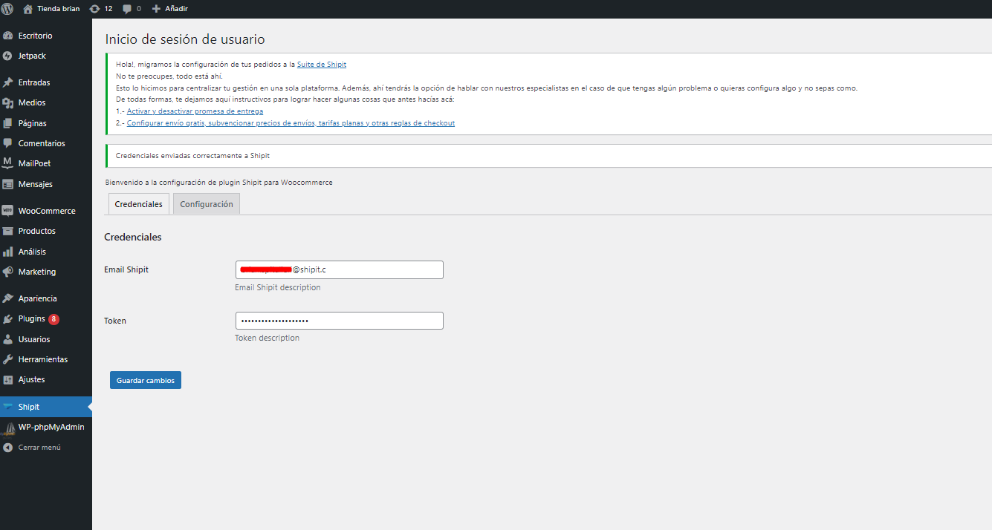Click the Comentarios speech bubble icon
Screen dimensions: 992x530
(8, 143)
